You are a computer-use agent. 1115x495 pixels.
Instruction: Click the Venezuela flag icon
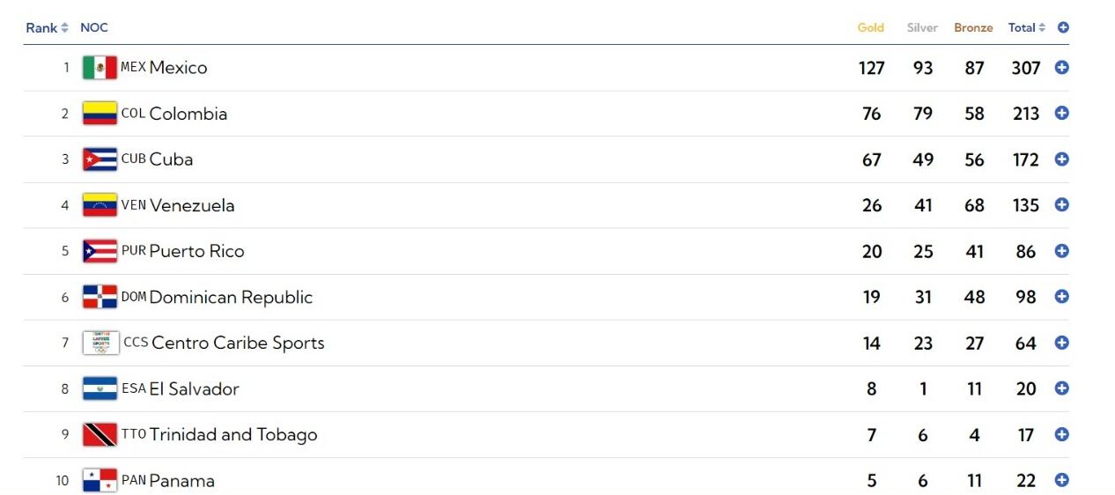tap(100, 205)
